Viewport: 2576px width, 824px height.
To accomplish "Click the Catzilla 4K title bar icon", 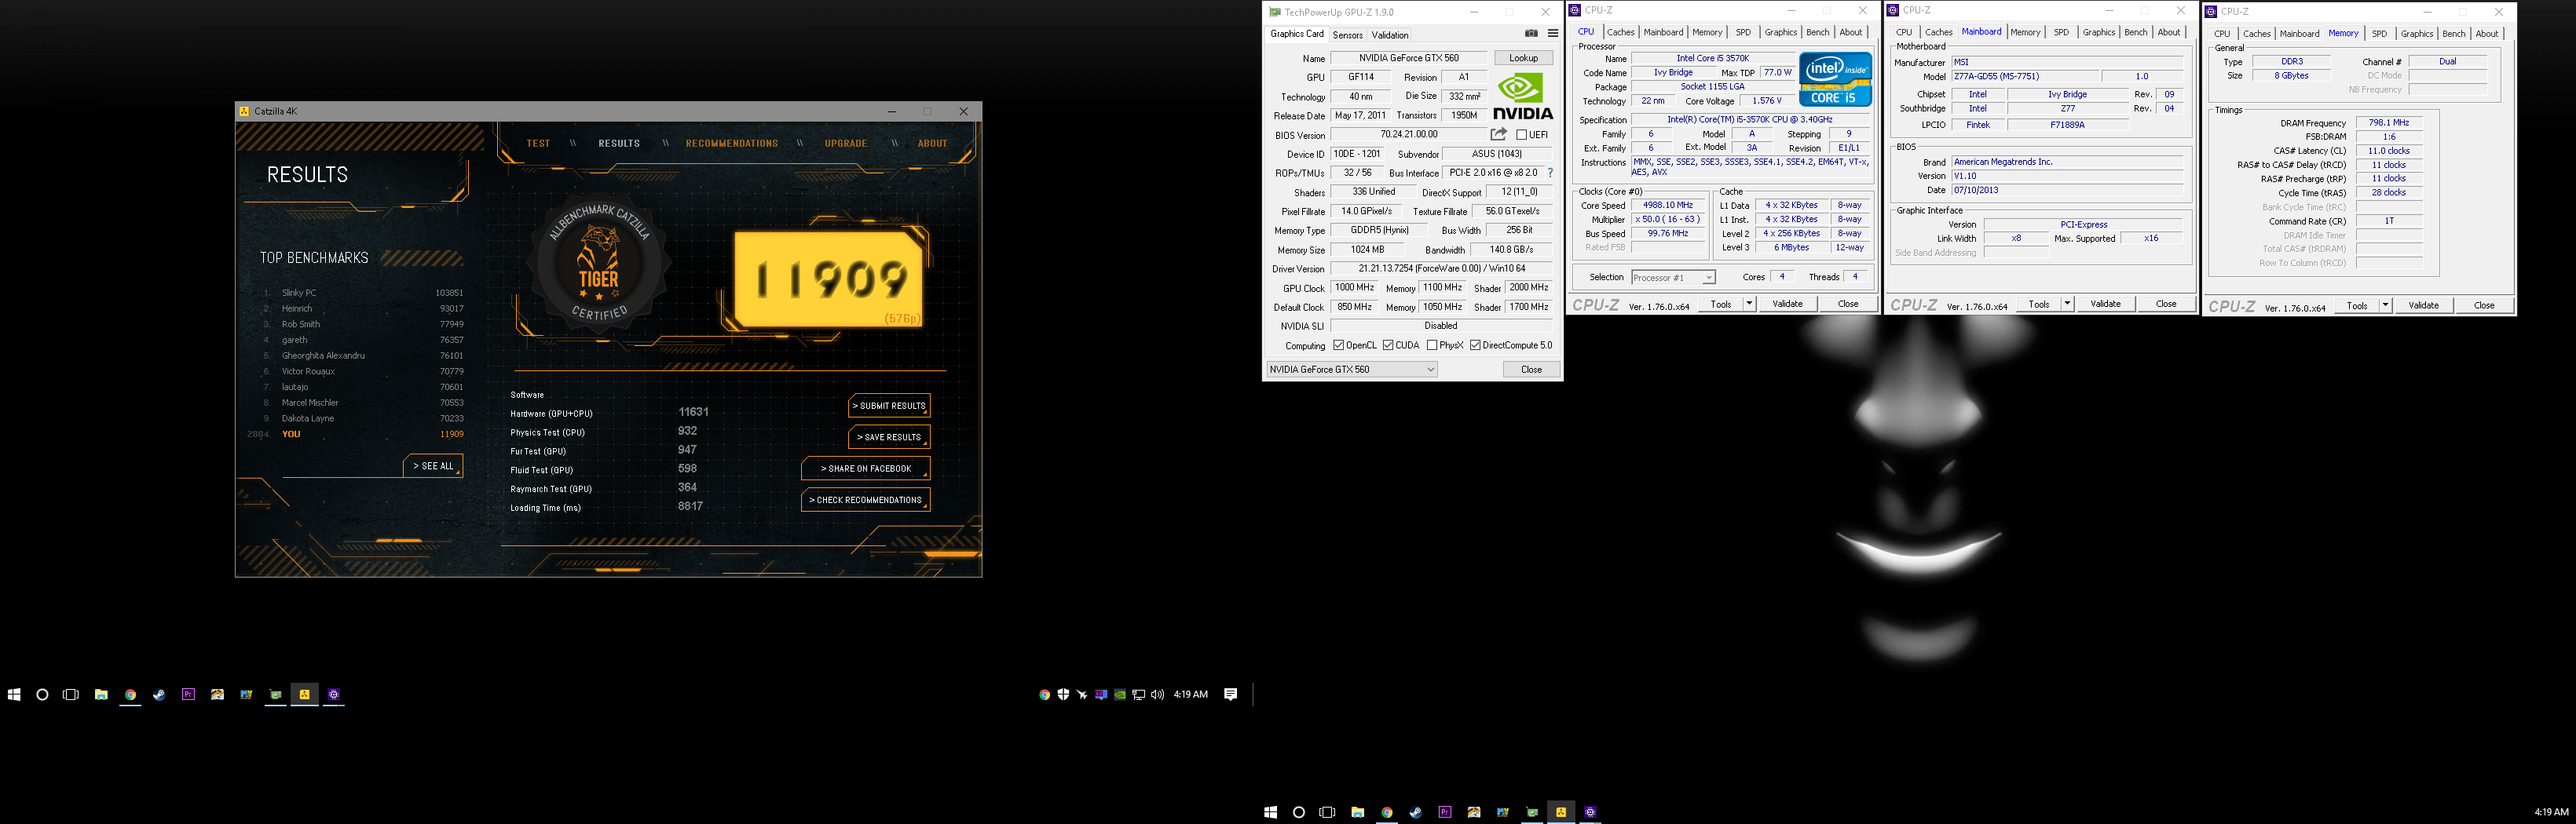I will pyautogui.click(x=244, y=112).
